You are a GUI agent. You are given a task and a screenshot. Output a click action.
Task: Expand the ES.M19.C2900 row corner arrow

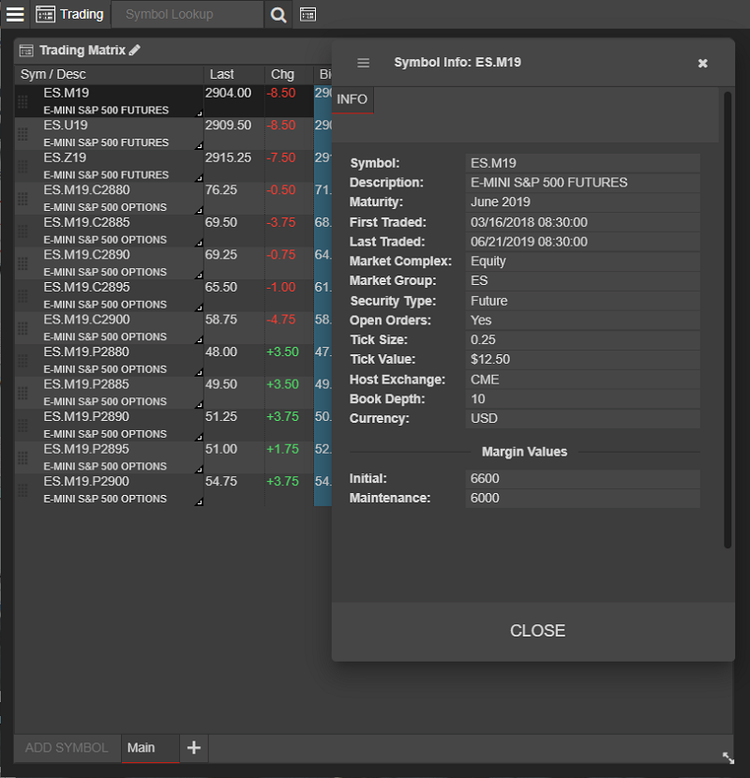tap(199, 340)
